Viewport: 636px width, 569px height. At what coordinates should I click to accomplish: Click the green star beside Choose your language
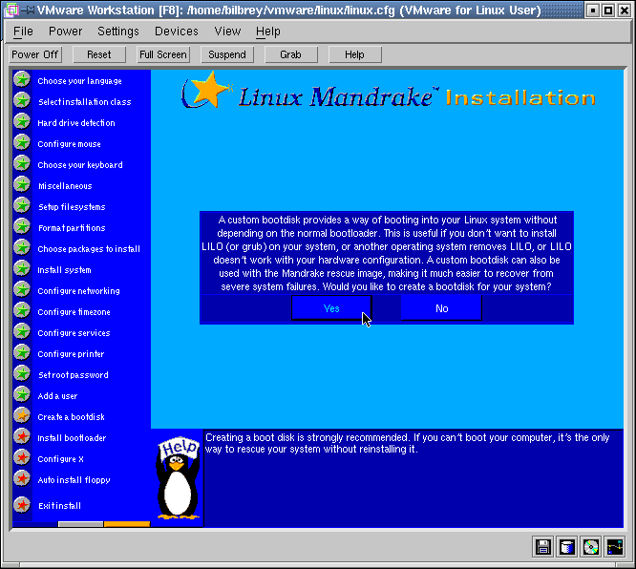click(22, 80)
